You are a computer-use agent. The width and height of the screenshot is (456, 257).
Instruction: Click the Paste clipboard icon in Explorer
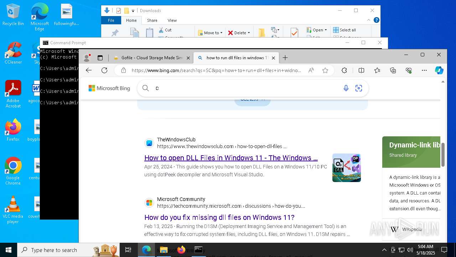click(x=150, y=32)
